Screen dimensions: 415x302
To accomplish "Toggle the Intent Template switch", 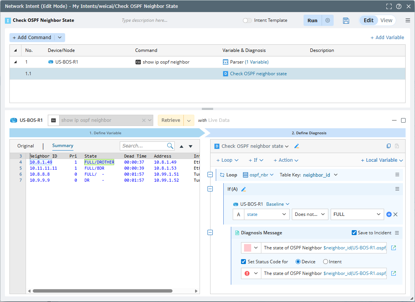I will [247, 21].
